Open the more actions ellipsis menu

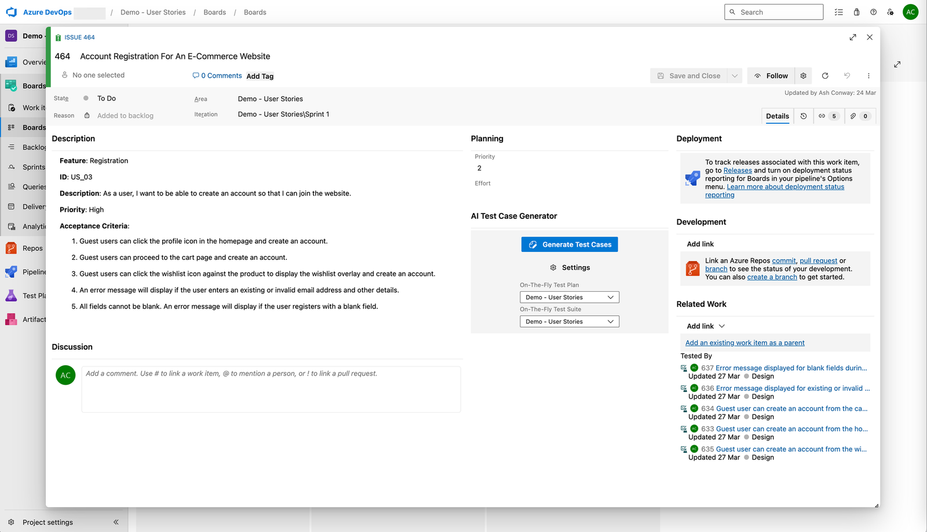(x=868, y=75)
